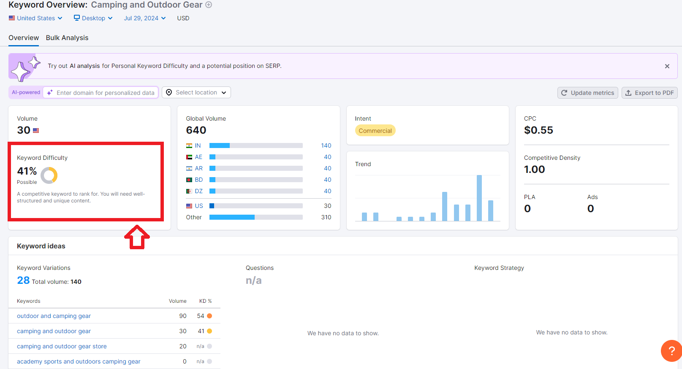Click the 28 keyword variations count
This screenshot has height=369, width=682.
(23, 280)
